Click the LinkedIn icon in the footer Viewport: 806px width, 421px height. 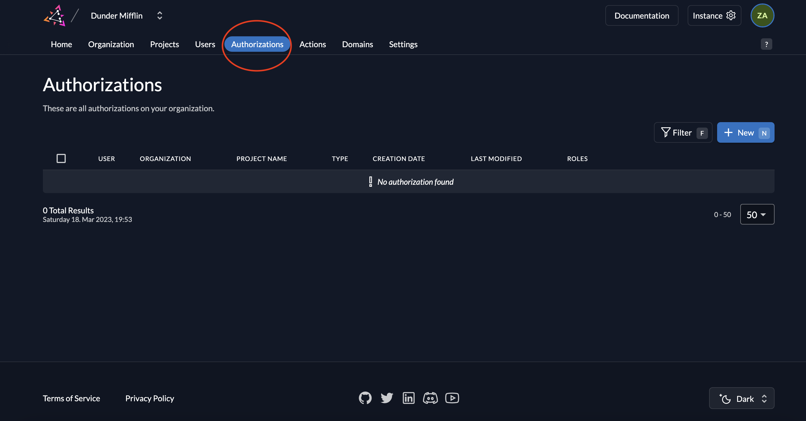[408, 398]
